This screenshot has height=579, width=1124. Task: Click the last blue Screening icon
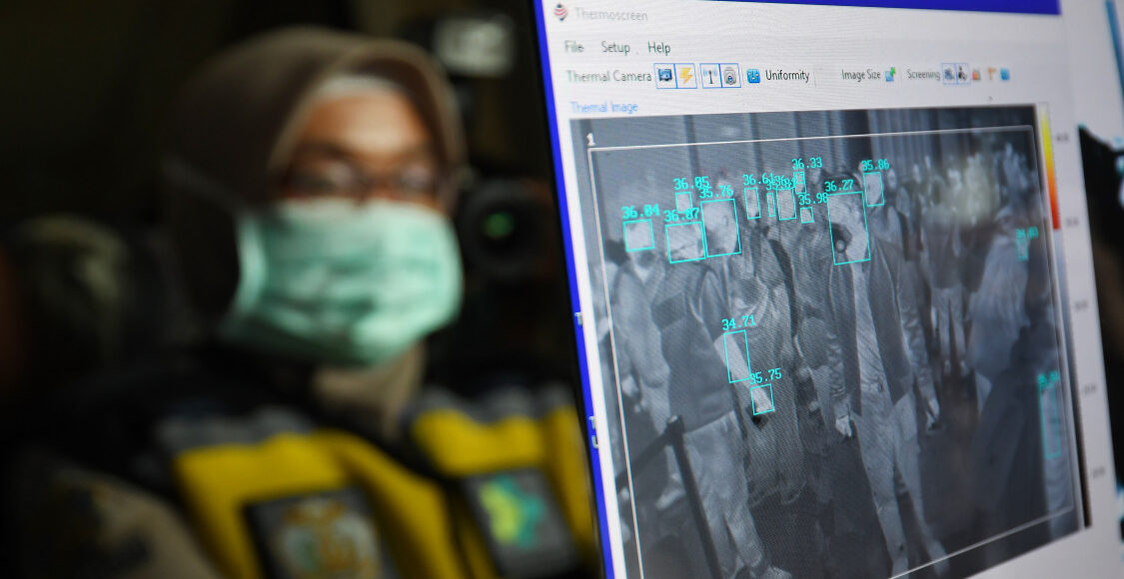point(1005,74)
